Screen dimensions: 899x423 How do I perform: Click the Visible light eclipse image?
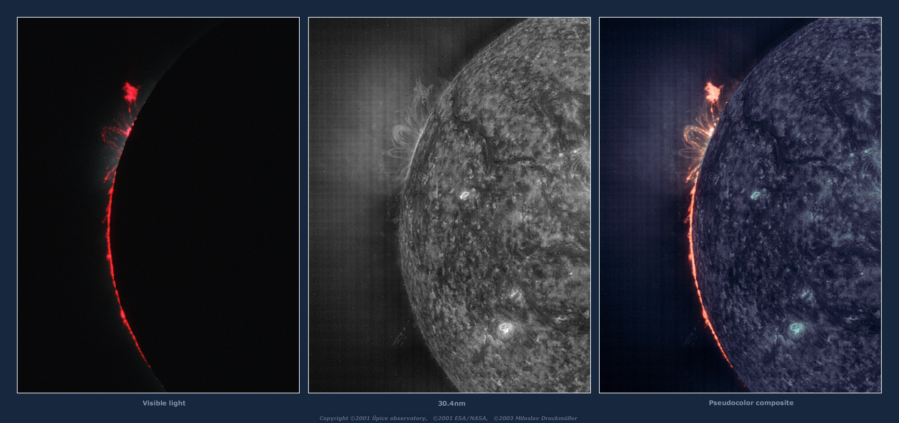(158, 205)
